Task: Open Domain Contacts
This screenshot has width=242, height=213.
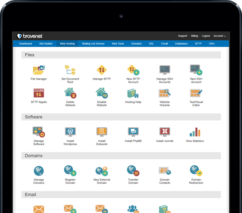Action: click(165, 171)
